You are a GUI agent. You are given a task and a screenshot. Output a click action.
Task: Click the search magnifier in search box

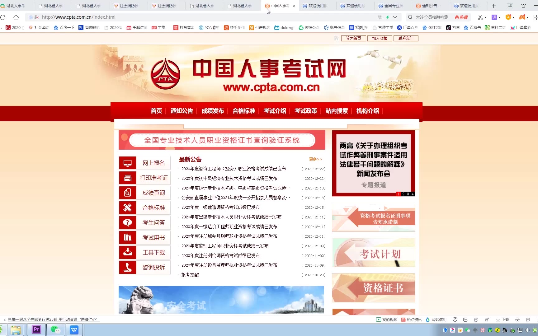click(410, 17)
